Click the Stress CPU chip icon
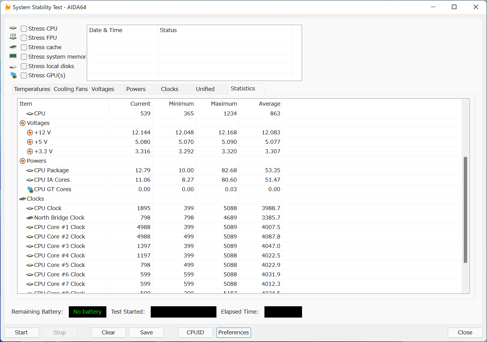 pos(13,28)
